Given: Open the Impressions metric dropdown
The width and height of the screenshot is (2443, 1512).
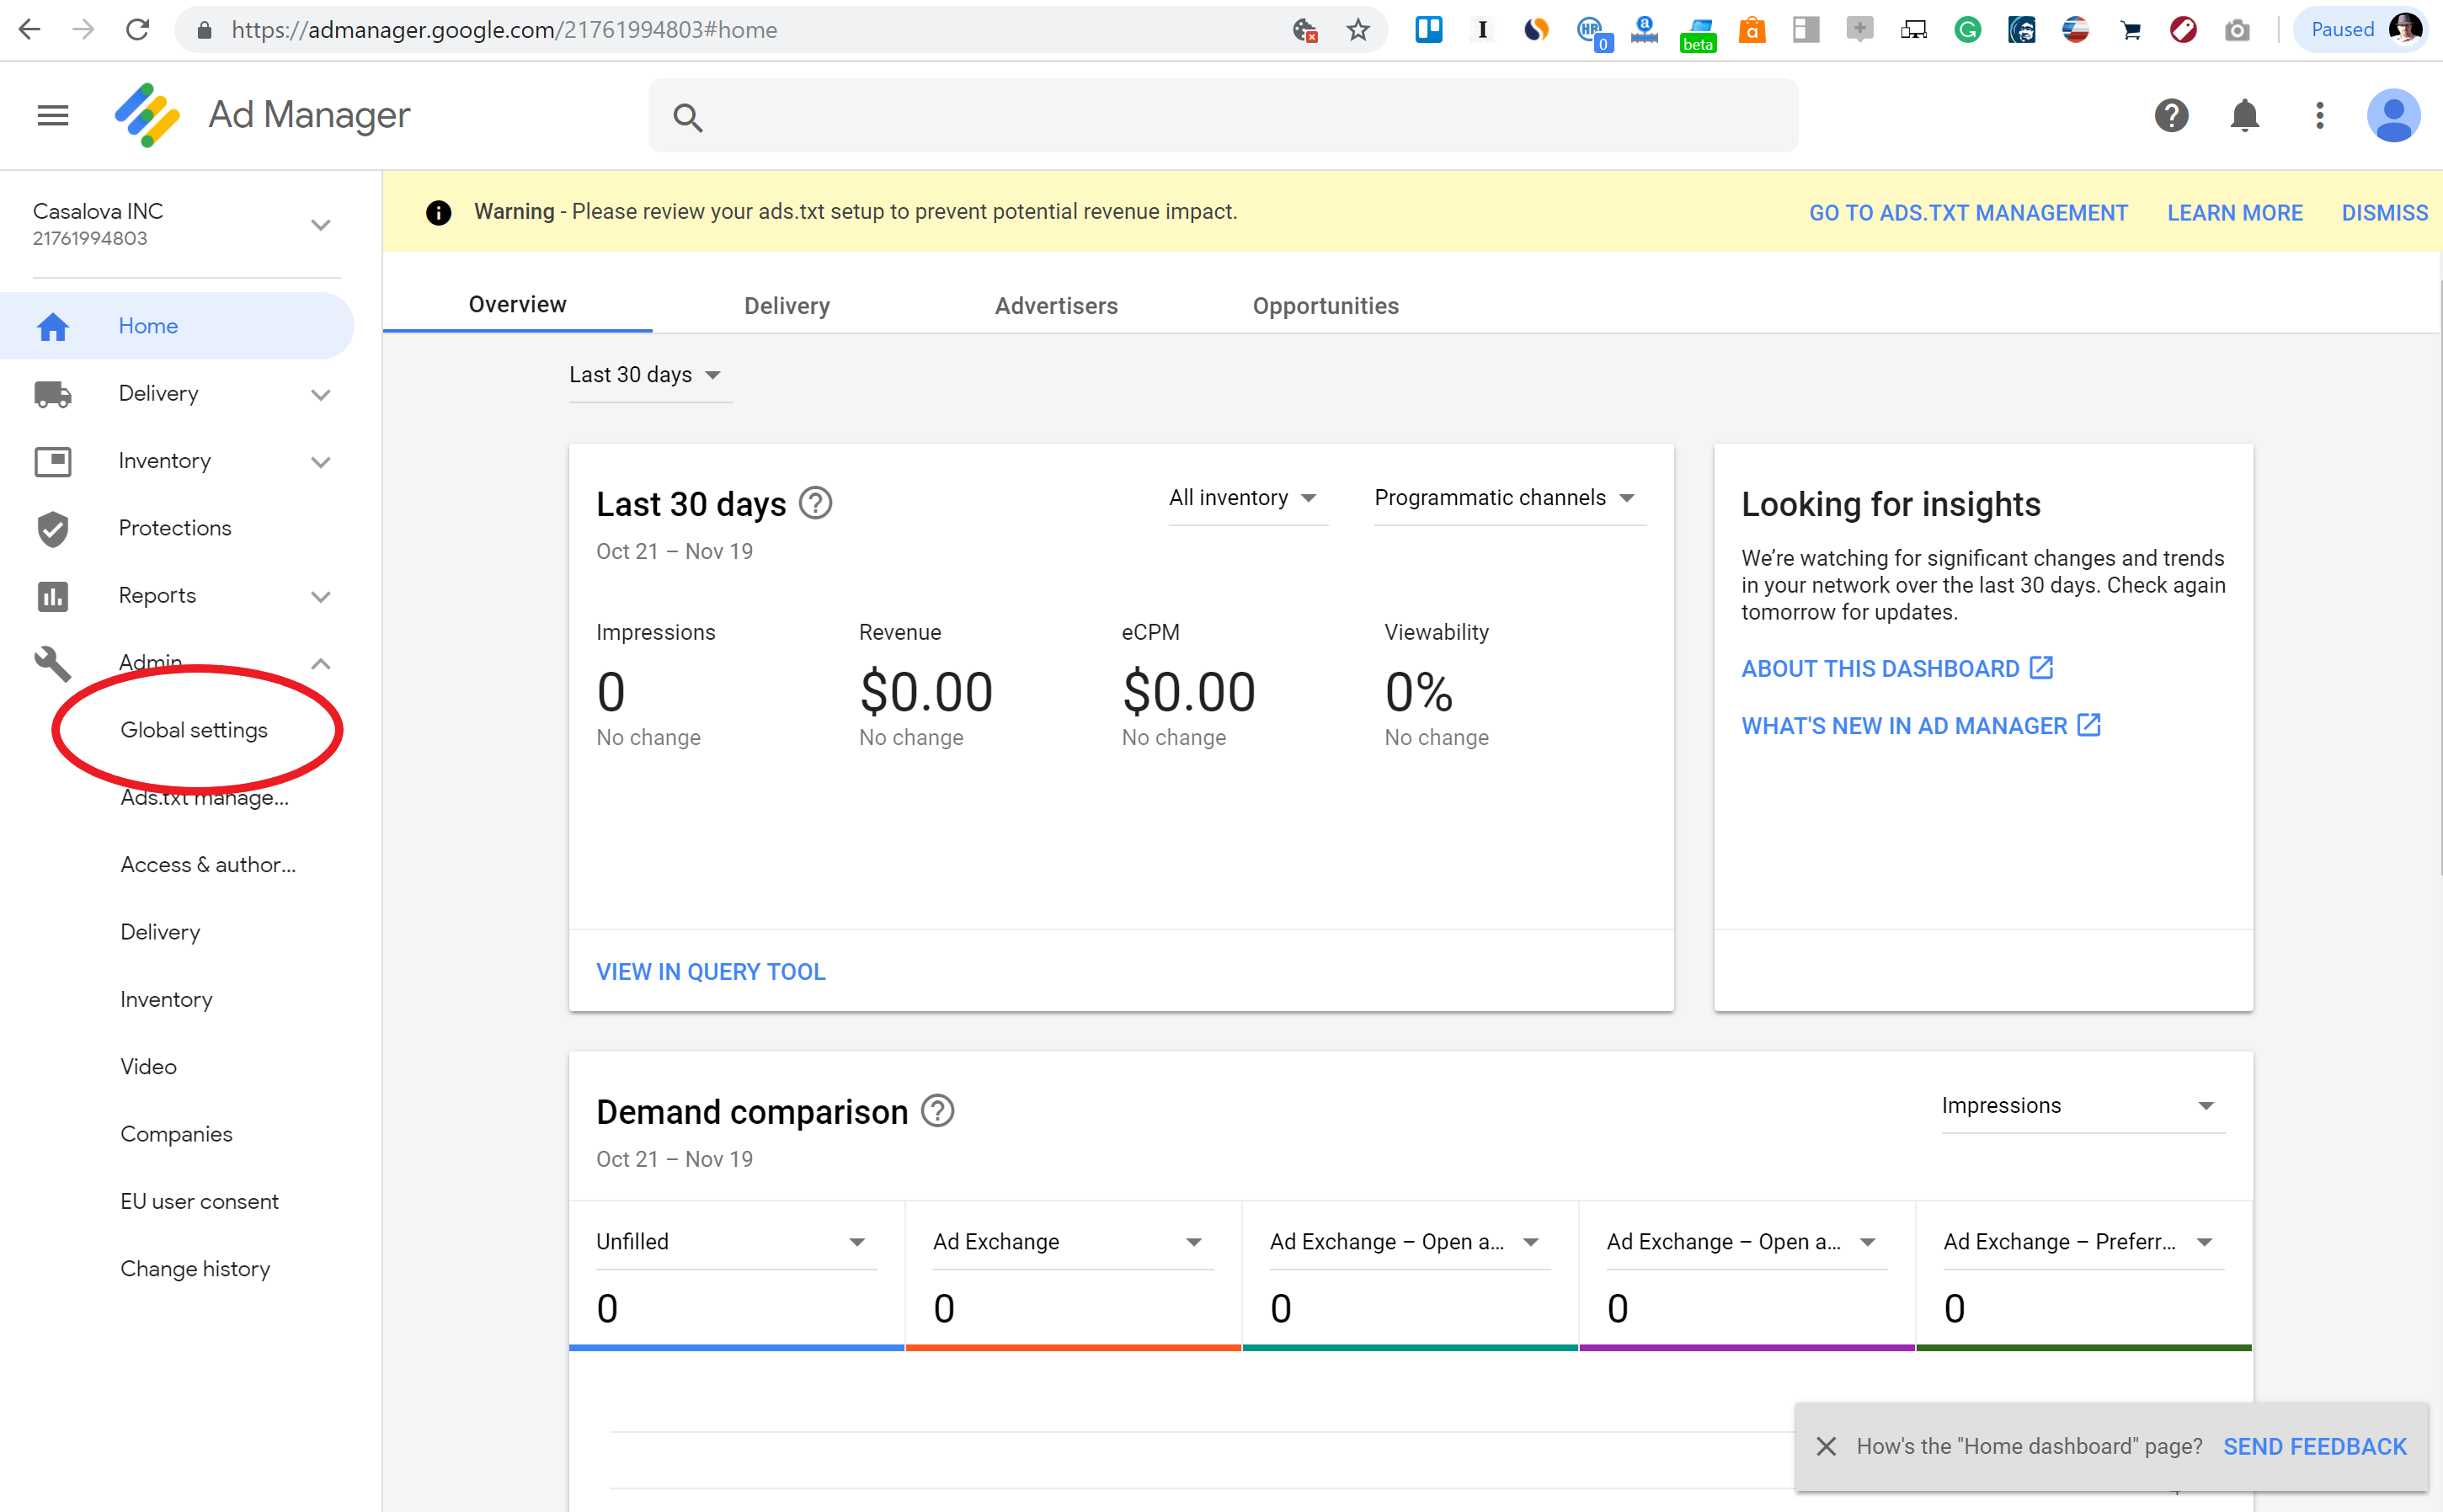Looking at the screenshot, I should point(2080,1106).
